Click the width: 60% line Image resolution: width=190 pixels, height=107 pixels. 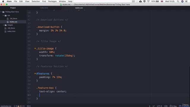tap(47, 52)
